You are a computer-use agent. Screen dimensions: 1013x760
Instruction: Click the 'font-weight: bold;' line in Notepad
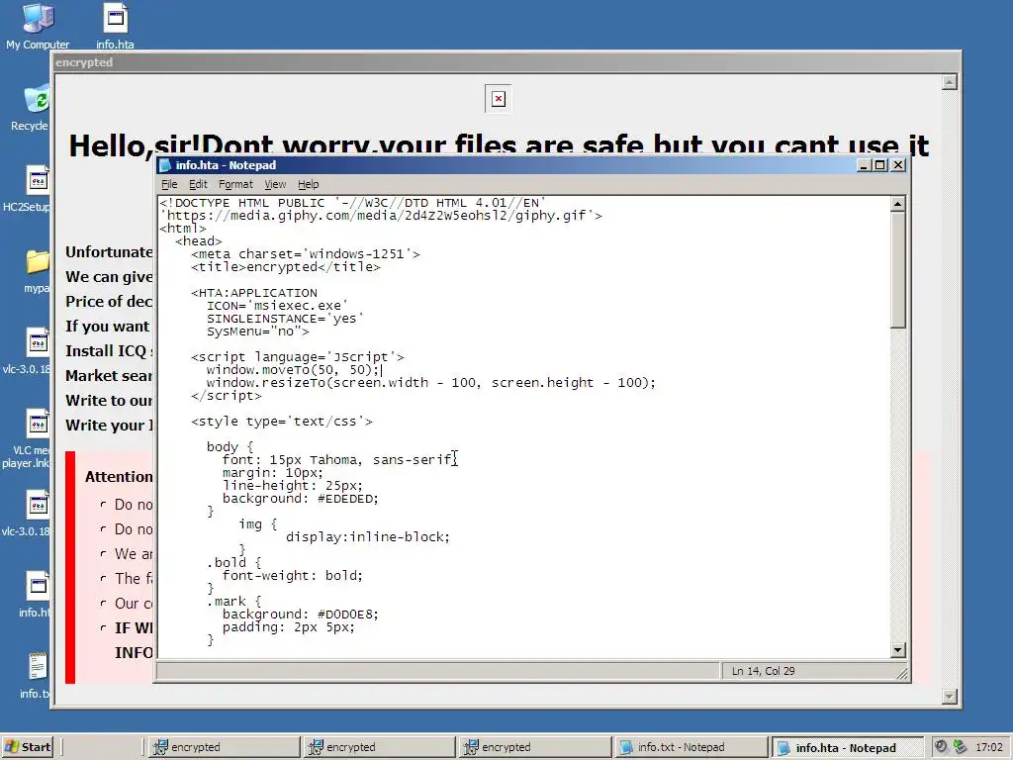pyautogui.click(x=293, y=575)
